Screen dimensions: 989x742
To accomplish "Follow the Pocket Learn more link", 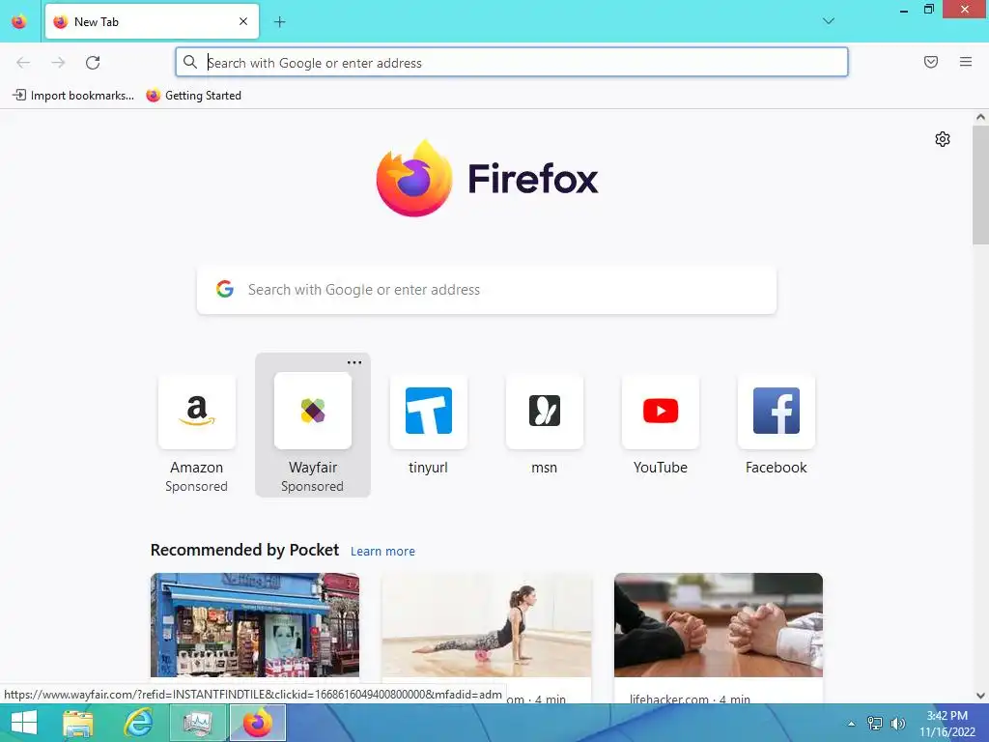I will click(382, 551).
